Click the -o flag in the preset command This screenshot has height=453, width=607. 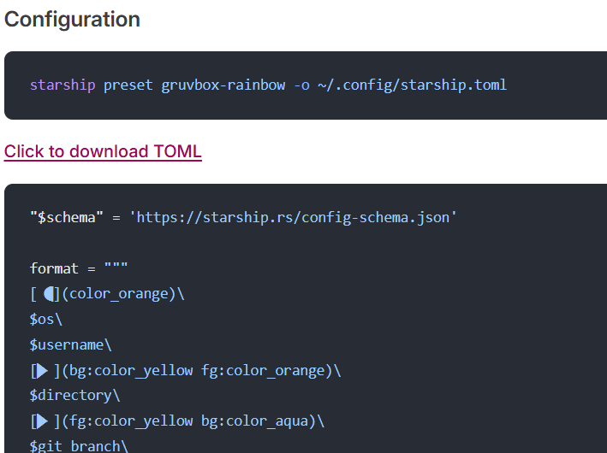pyautogui.click(x=301, y=85)
